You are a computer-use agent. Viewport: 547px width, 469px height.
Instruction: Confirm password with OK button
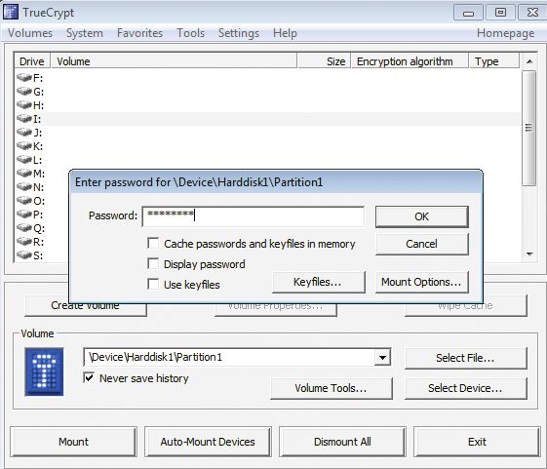click(422, 216)
